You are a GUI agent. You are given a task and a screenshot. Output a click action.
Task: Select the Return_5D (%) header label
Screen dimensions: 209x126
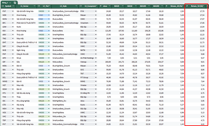[x=197, y=6]
